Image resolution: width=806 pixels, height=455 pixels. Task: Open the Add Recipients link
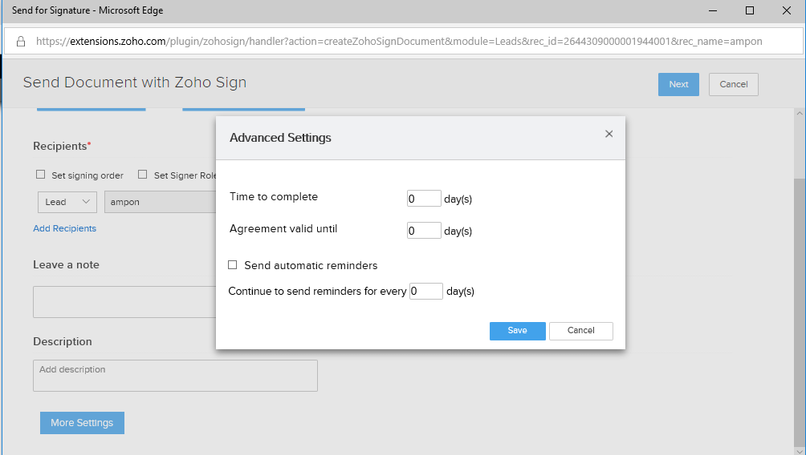[65, 228]
